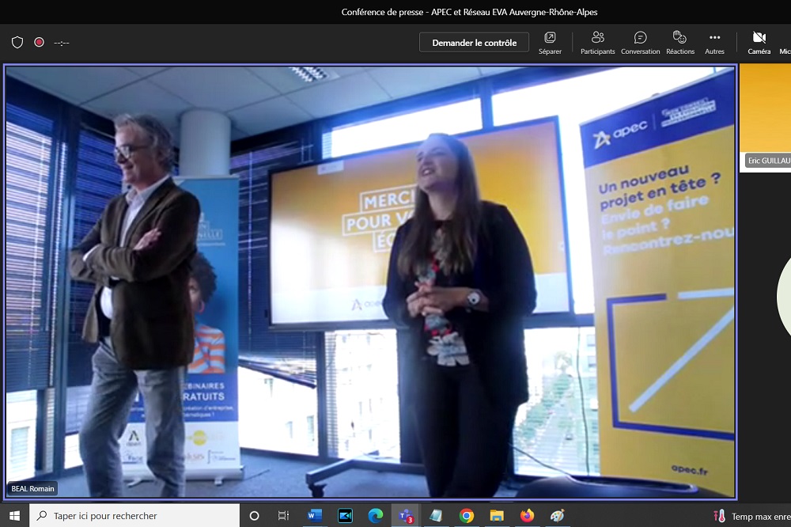The height and width of the screenshot is (527, 791).
Task: Open the Windows Start menu
Action: (14, 515)
